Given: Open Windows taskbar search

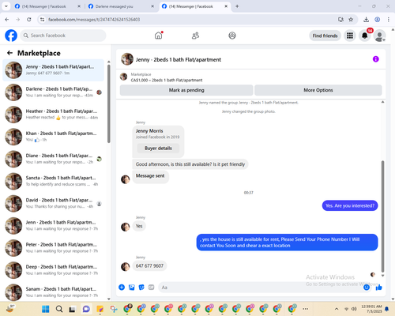Looking at the screenshot, I should point(59,309).
